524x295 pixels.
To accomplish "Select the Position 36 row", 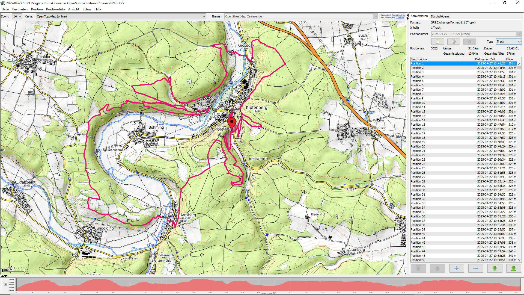I will [464, 216].
